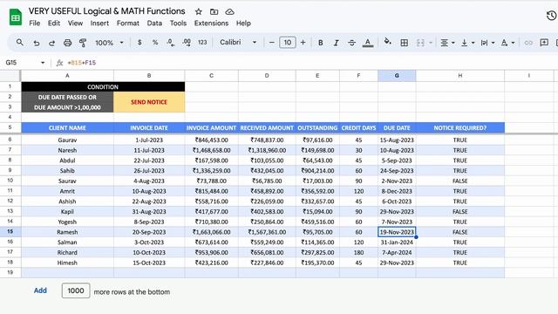Open the borders menu
Screen dimensions: 558x314
click(x=405, y=43)
